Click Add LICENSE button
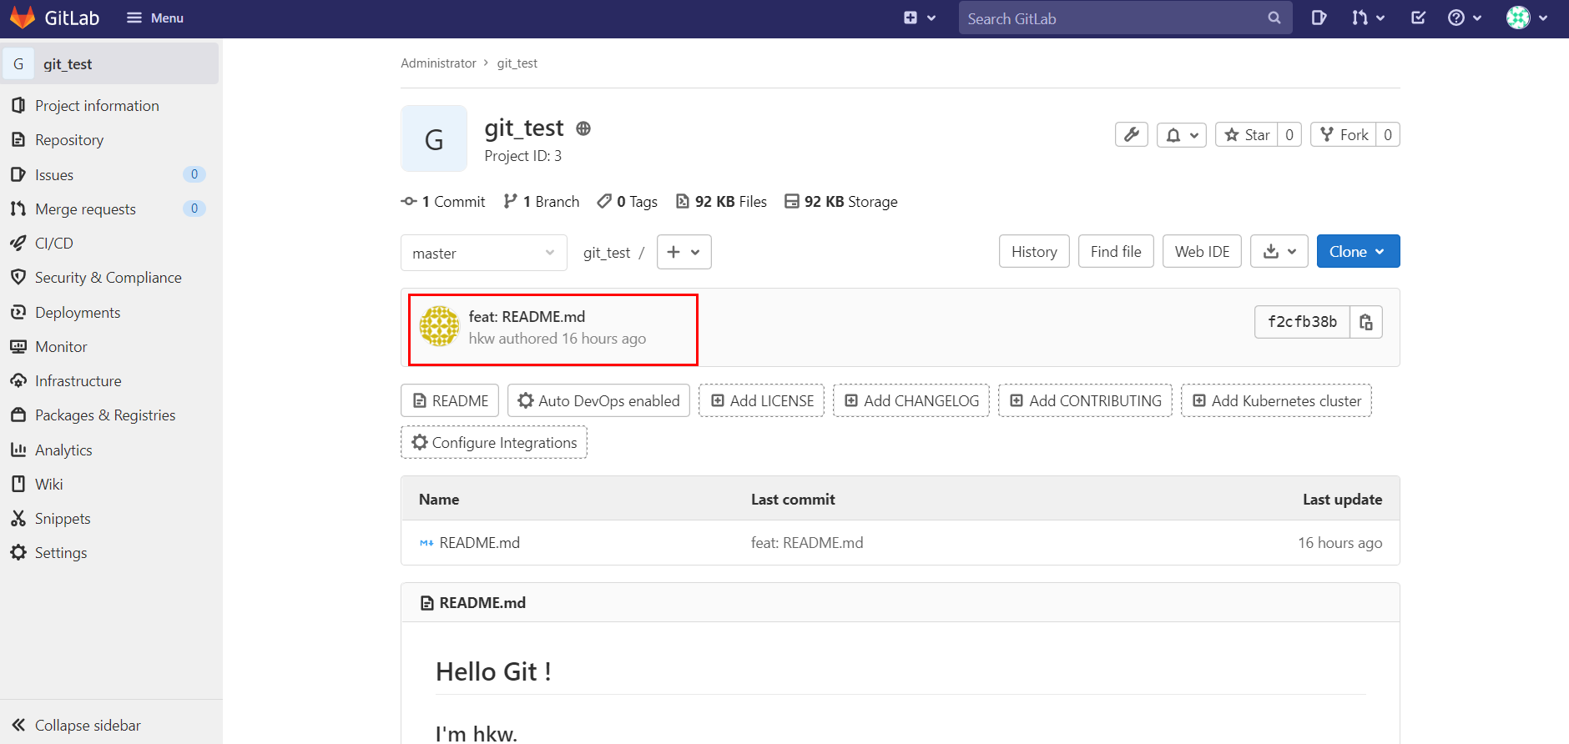The image size is (1569, 744). (761, 400)
